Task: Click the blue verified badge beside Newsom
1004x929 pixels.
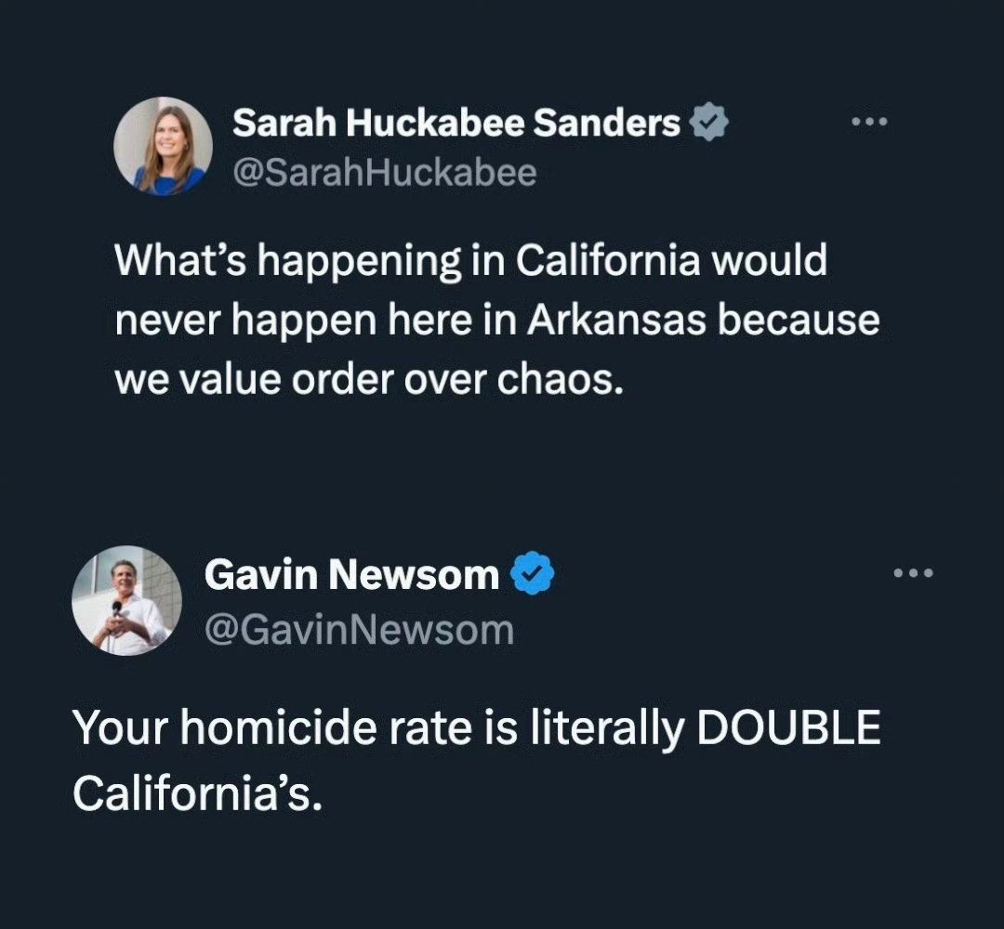Action: (532, 573)
